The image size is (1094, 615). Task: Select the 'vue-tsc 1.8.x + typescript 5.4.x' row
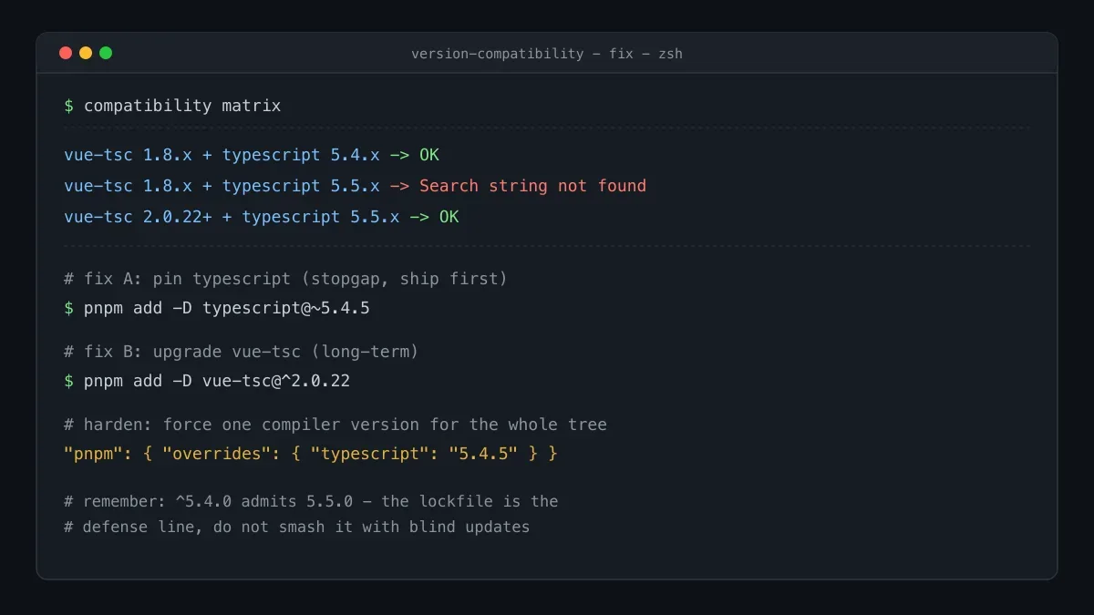252,155
